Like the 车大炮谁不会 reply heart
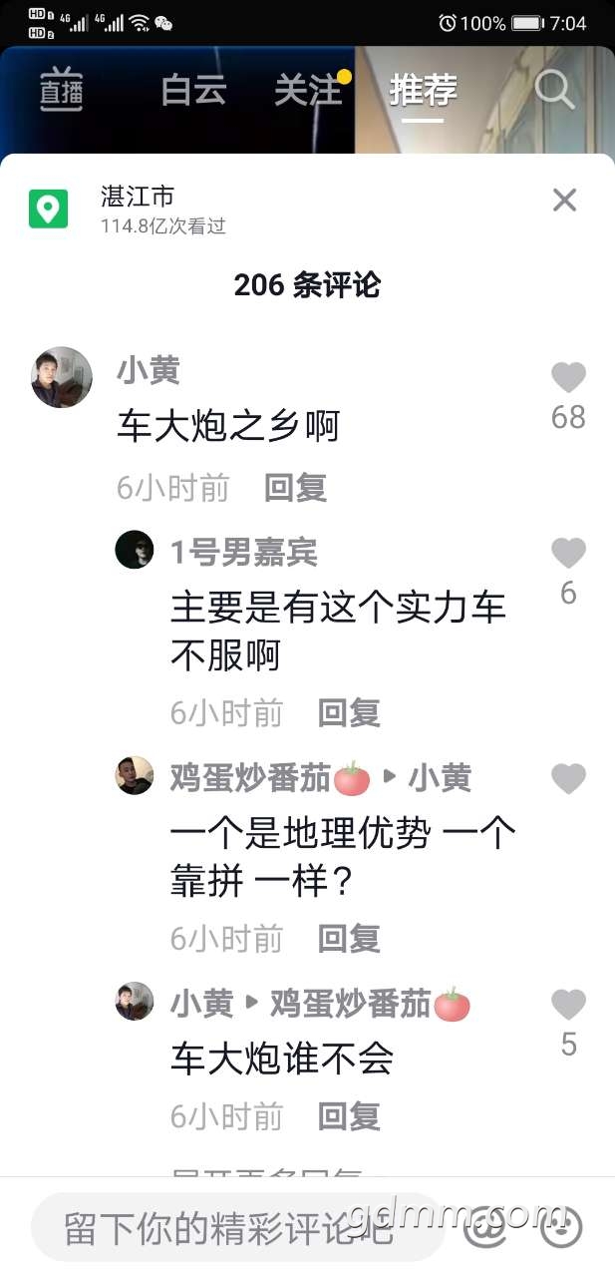Viewport: 615px width, 1277px height. [x=568, y=1004]
